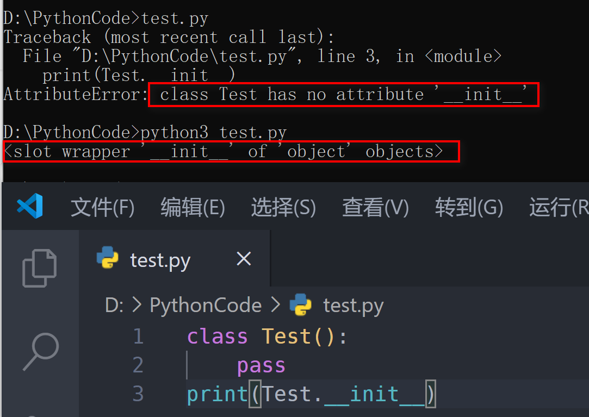Open the 文件(F) menu

pos(102,207)
